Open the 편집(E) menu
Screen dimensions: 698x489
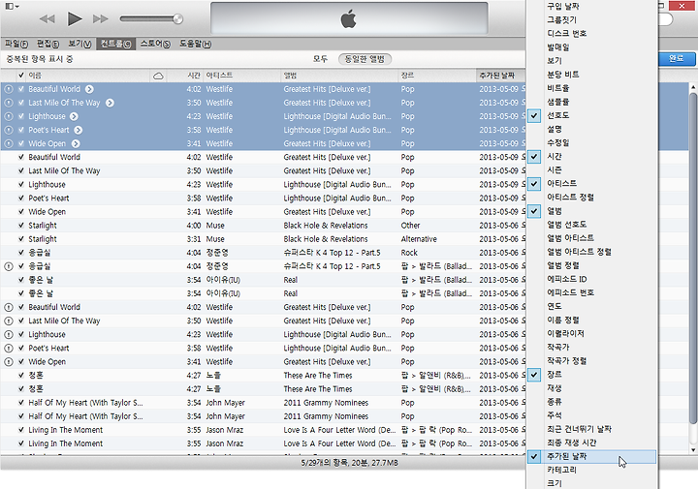click(x=48, y=44)
